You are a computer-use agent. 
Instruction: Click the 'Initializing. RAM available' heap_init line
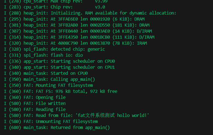[90, 13]
